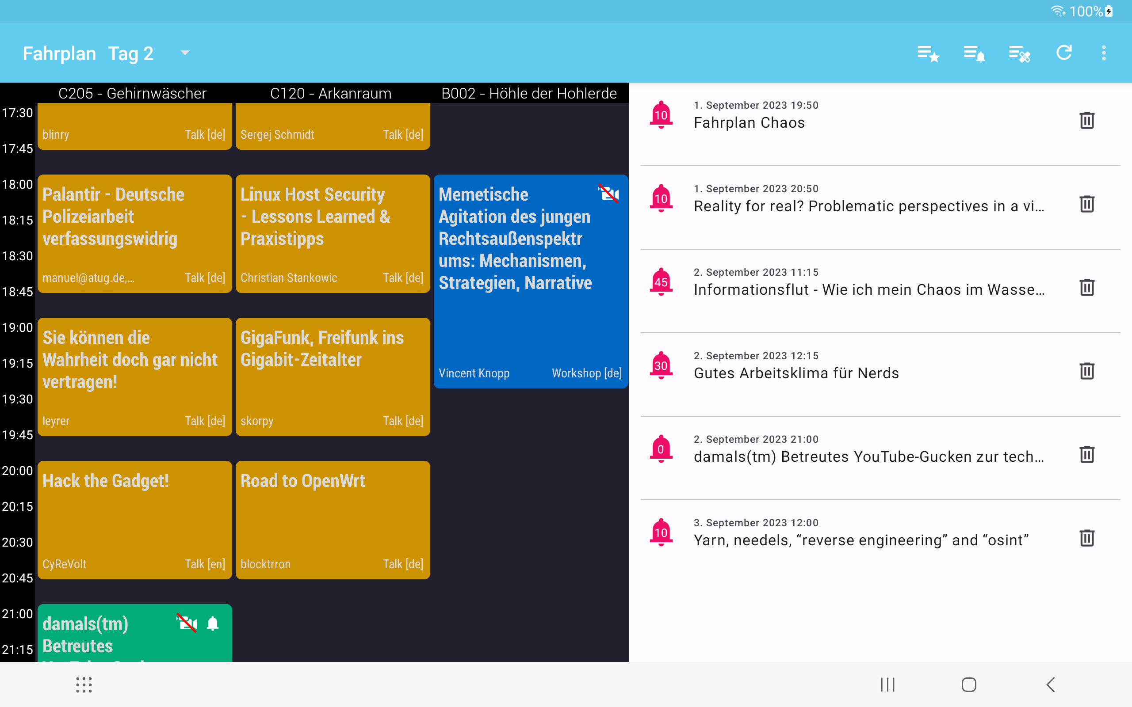This screenshot has height=707, width=1132.
Task: Open the schedule changes list icon
Action: coord(1019,53)
